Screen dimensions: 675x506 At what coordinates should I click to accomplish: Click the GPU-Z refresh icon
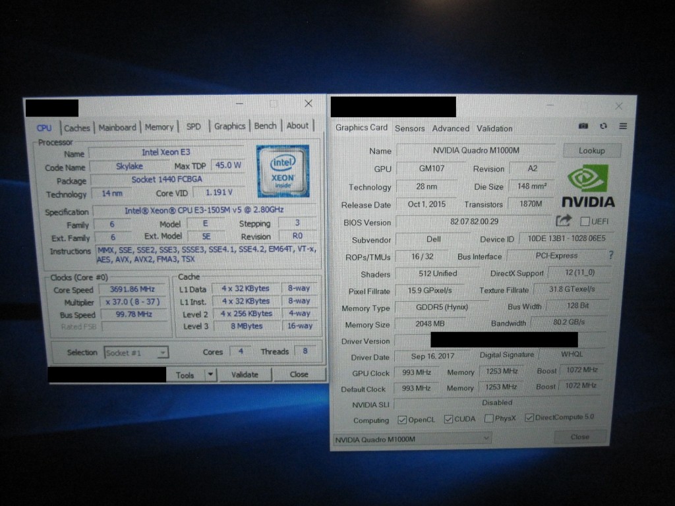604,126
